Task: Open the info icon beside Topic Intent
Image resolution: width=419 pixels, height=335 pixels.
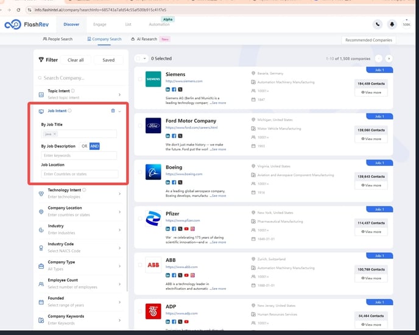Action: [x=72, y=91]
